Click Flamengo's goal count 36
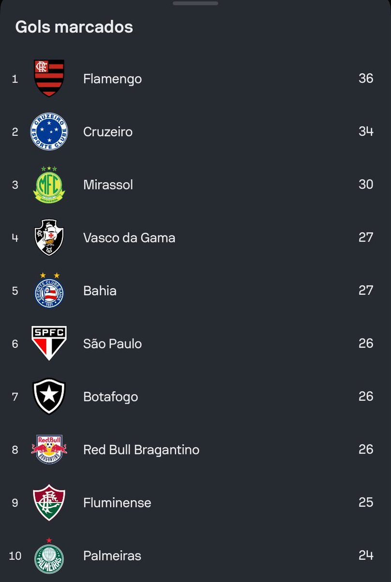 [366, 78]
